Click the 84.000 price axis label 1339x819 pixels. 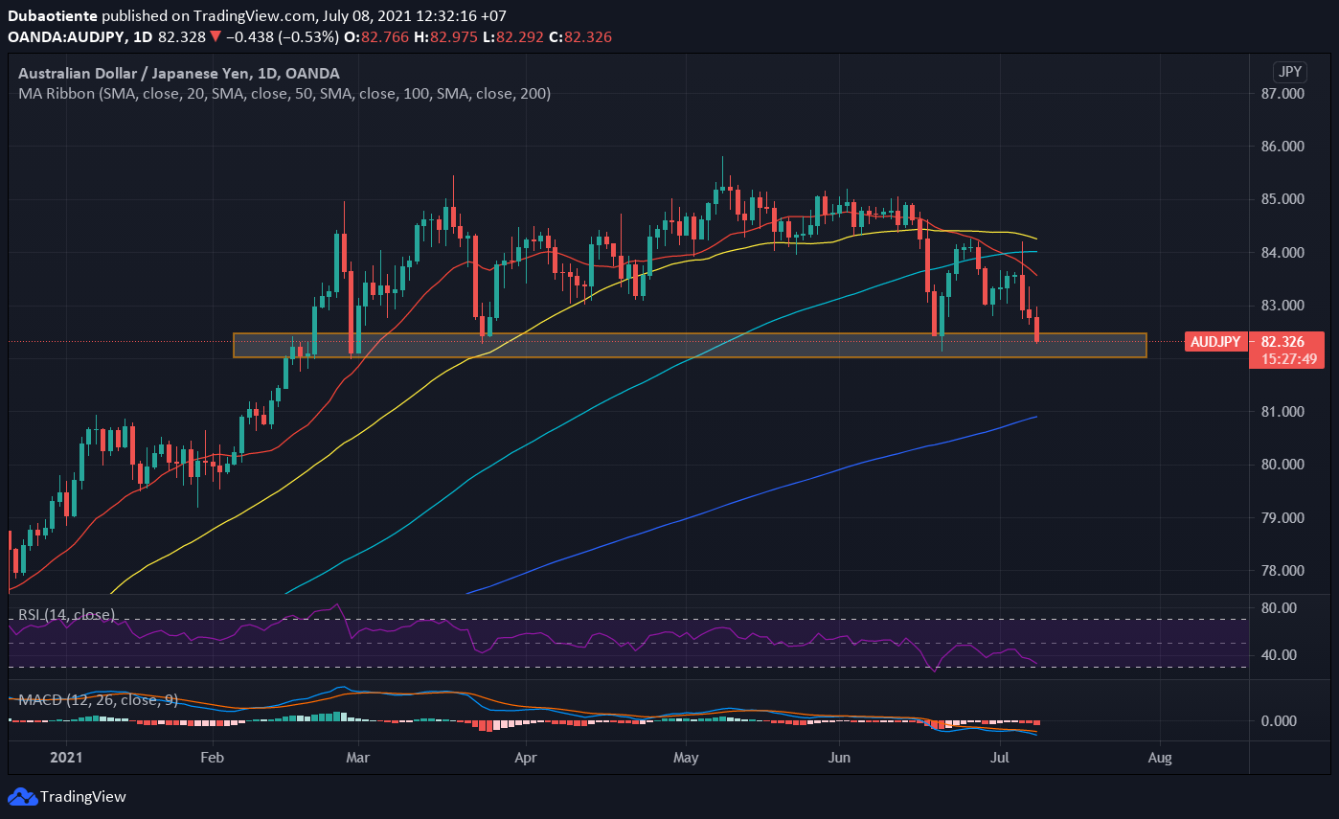click(1282, 253)
